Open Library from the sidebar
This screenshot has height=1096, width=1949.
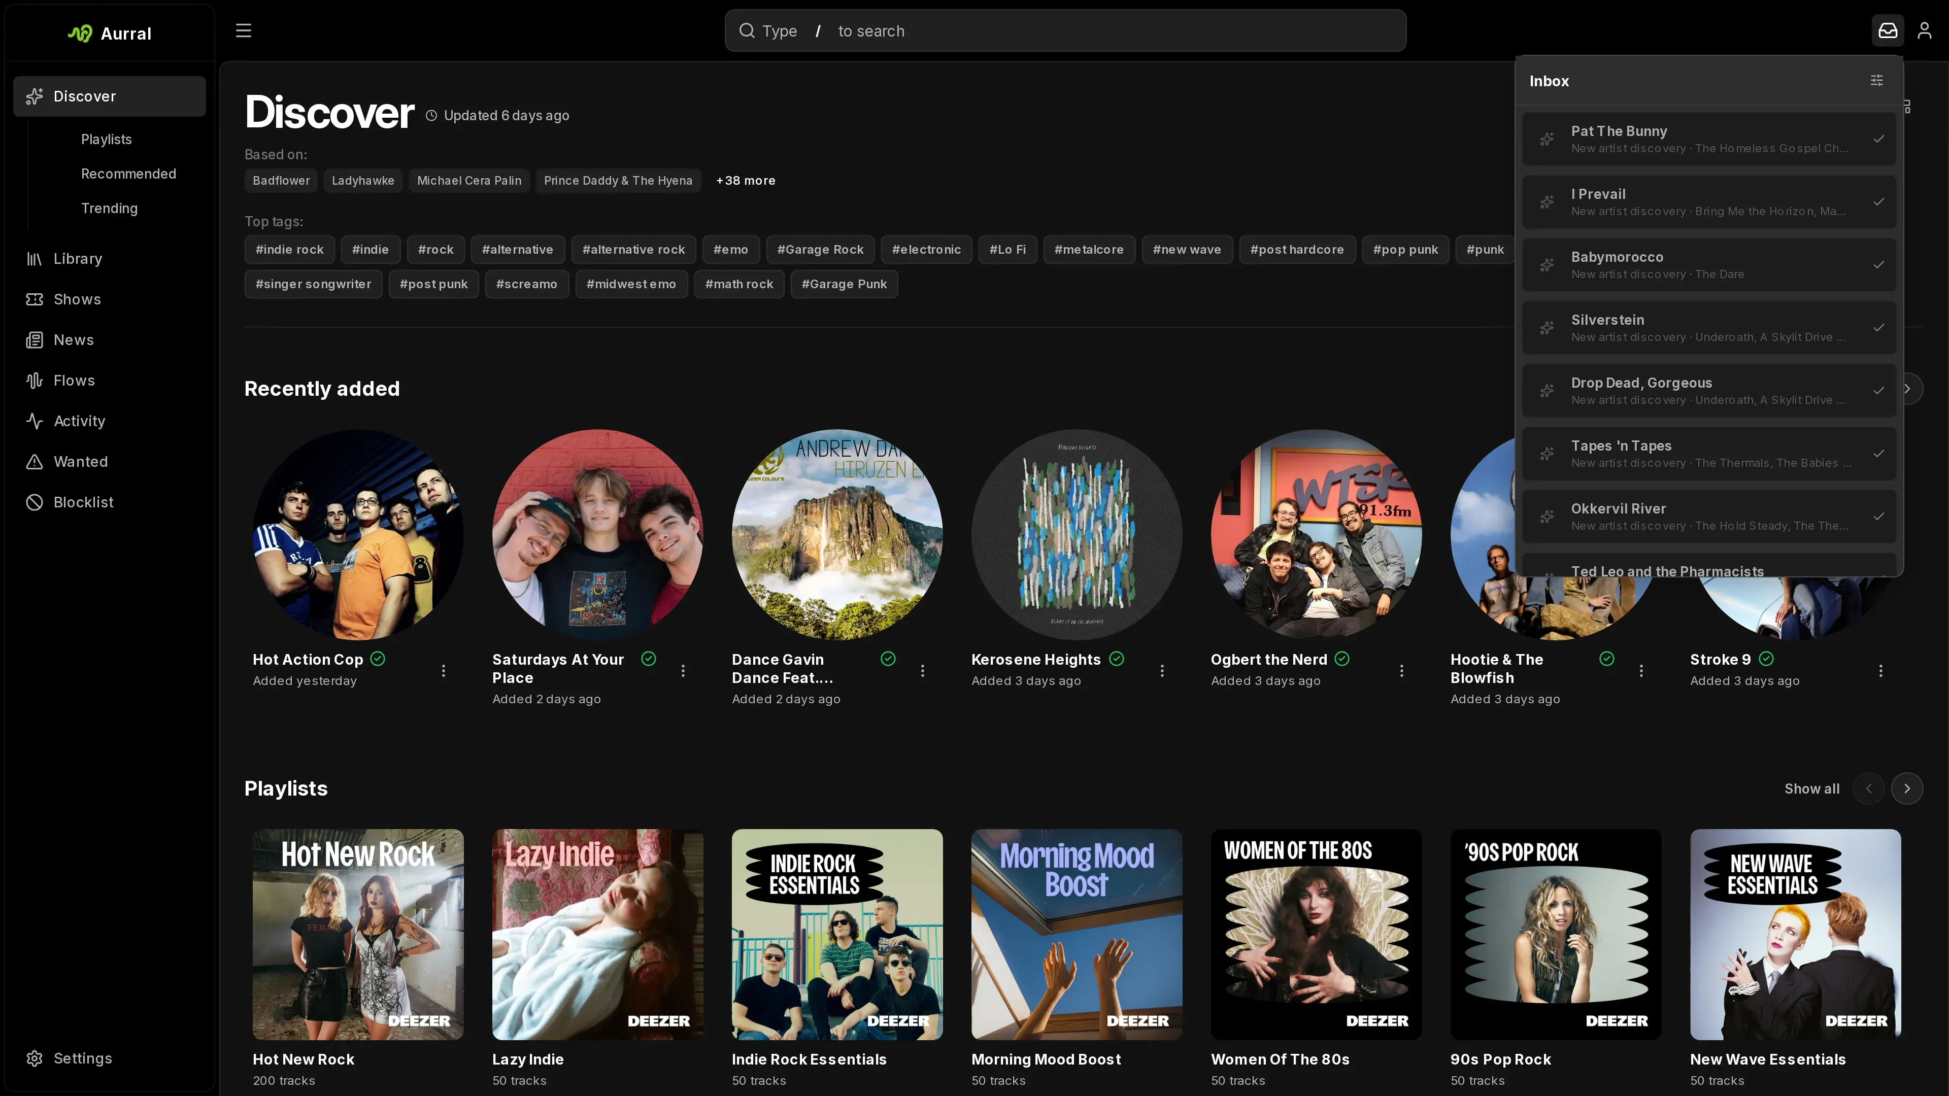click(110, 259)
